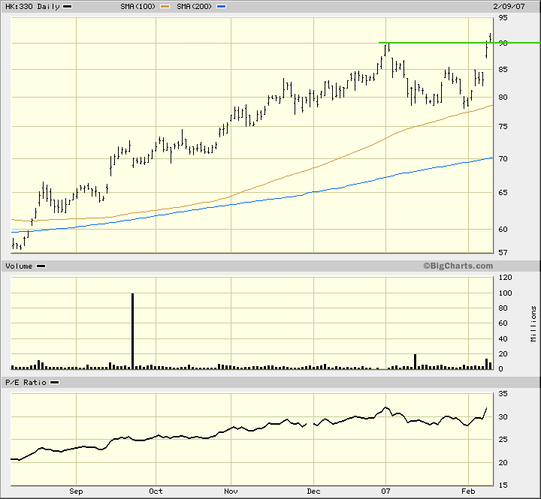
Task: Click the 120 volume axis label
Action: click(x=506, y=278)
